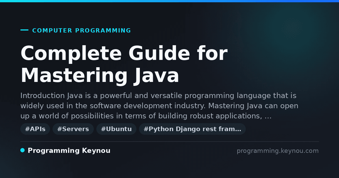Open the programming.keynou.com link
The height and width of the screenshot is (178, 339).
pyautogui.click(x=277, y=151)
